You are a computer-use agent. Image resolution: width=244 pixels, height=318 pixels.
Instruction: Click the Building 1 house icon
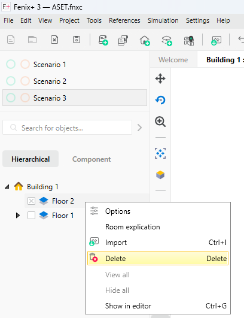[19, 186]
